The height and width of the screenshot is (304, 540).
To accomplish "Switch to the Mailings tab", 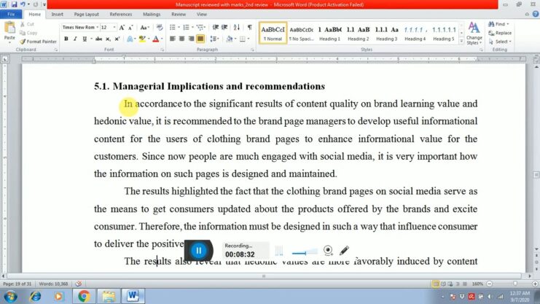I will 152,14.
